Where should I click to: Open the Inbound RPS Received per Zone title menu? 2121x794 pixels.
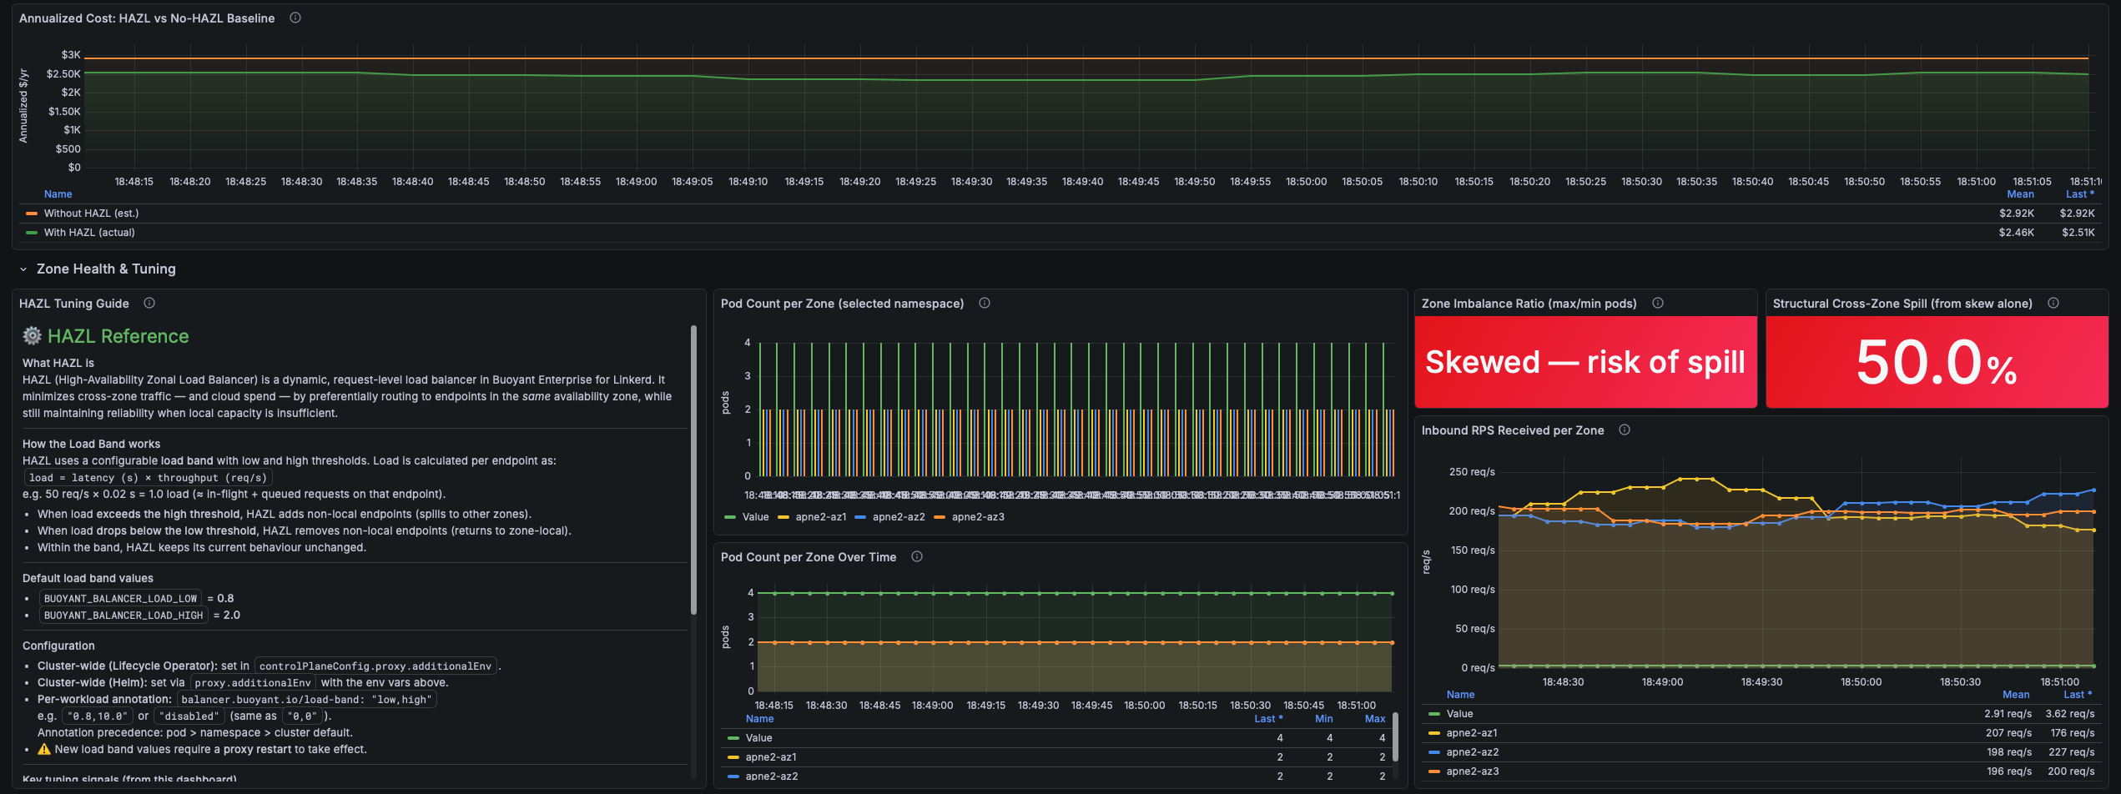coord(1512,430)
